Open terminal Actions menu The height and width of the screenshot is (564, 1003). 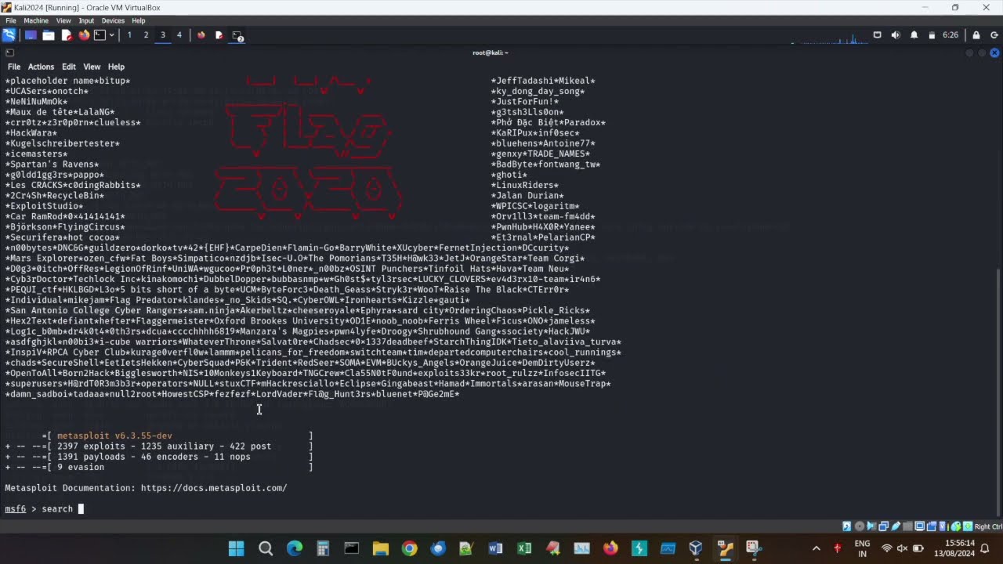tap(41, 67)
